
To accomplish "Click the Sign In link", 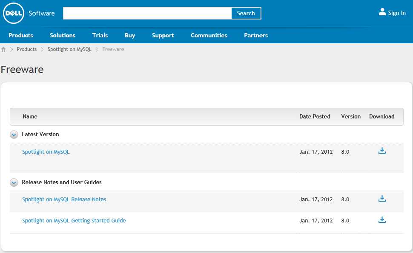I will coord(397,13).
